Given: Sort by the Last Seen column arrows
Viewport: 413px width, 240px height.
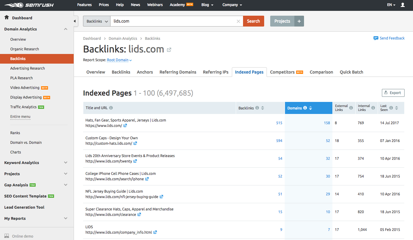Looking at the screenshot, I should point(396,108).
